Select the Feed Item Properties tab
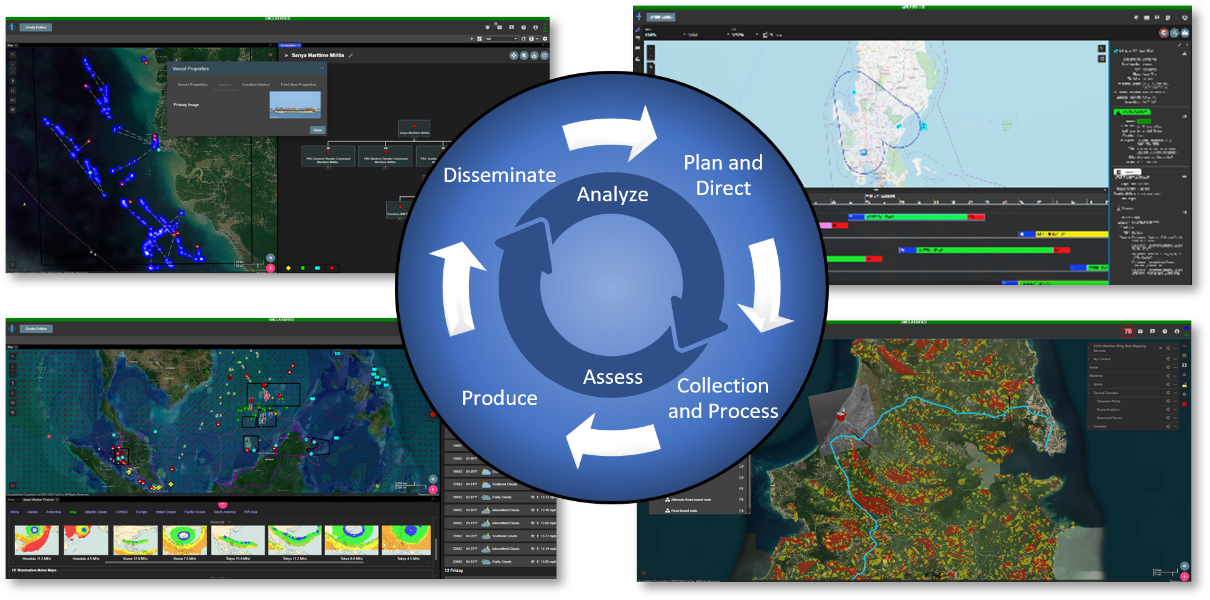This screenshot has height=600, width=1210. 298,84
